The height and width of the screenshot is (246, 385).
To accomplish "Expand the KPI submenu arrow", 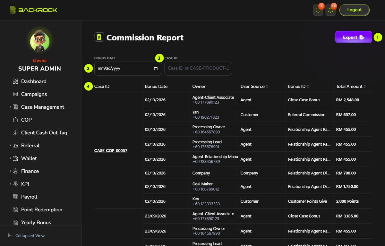I will [x=10, y=184].
